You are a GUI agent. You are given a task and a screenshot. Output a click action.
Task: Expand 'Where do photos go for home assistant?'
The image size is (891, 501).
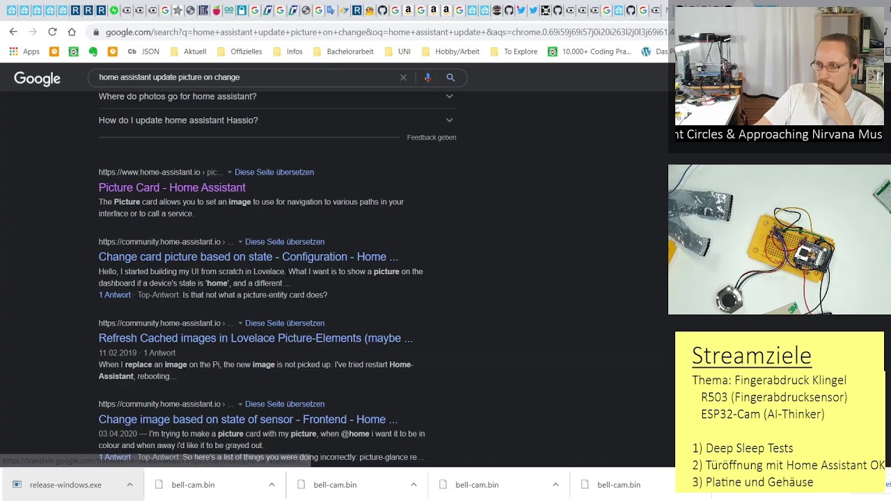tap(276, 96)
